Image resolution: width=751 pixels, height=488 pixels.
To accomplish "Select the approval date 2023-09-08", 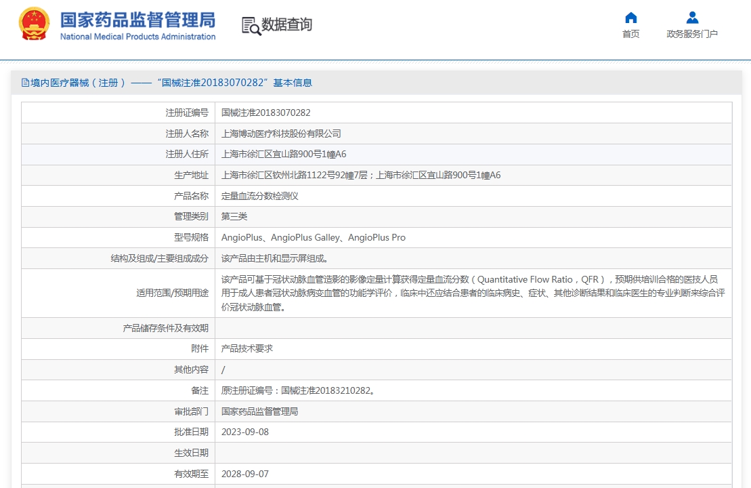I will point(244,432).
